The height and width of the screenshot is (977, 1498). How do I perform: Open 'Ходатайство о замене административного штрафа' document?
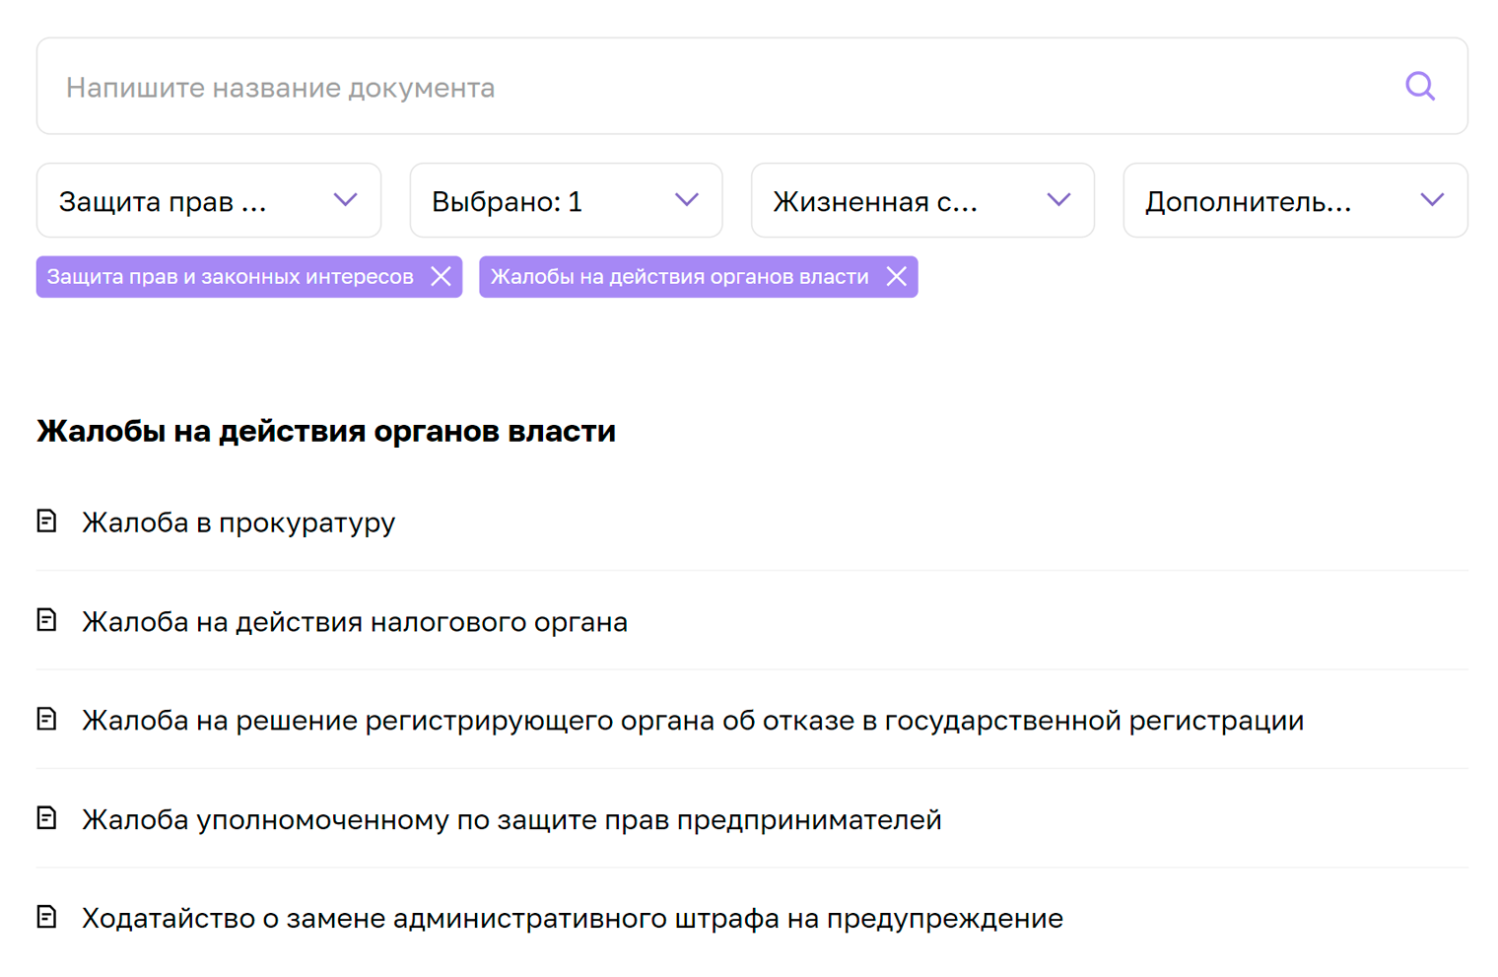573,919
